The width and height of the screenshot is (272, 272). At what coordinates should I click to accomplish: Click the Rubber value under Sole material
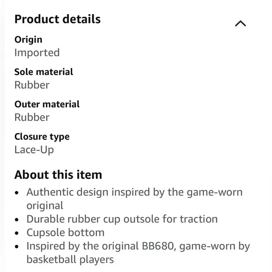tap(32, 85)
